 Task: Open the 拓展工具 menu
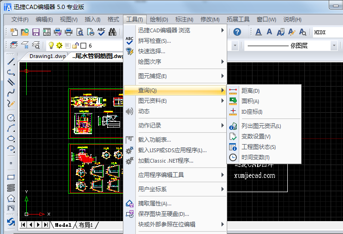pos(238,19)
